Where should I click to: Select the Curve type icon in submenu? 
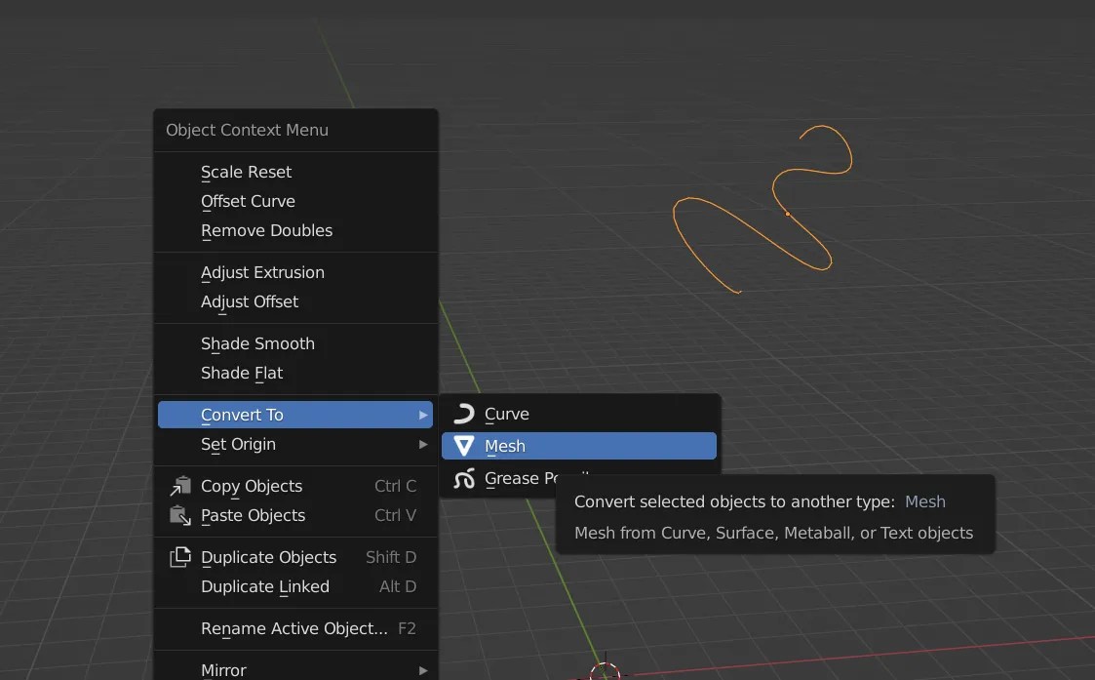tap(462, 413)
